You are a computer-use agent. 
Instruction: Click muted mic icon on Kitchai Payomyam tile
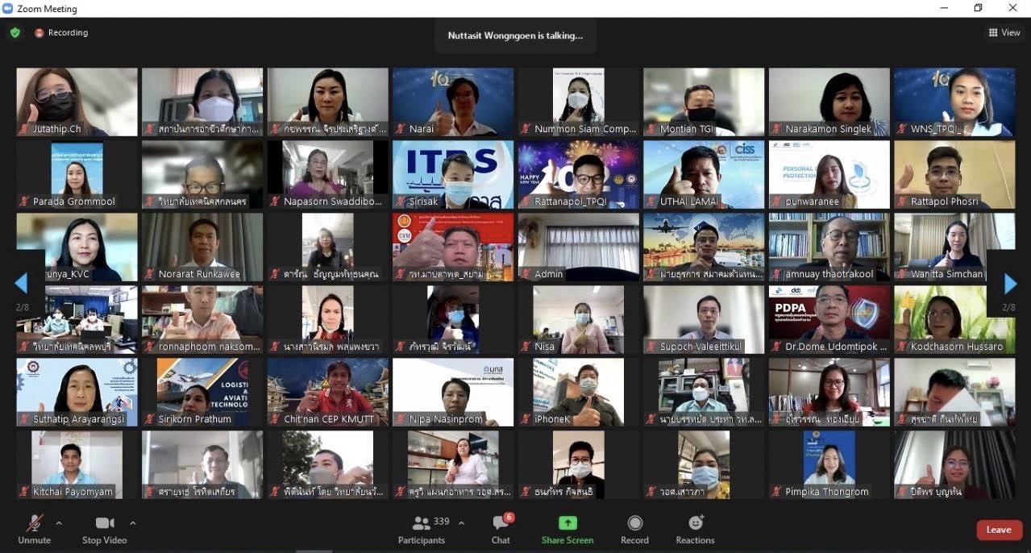click(x=24, y=492)
